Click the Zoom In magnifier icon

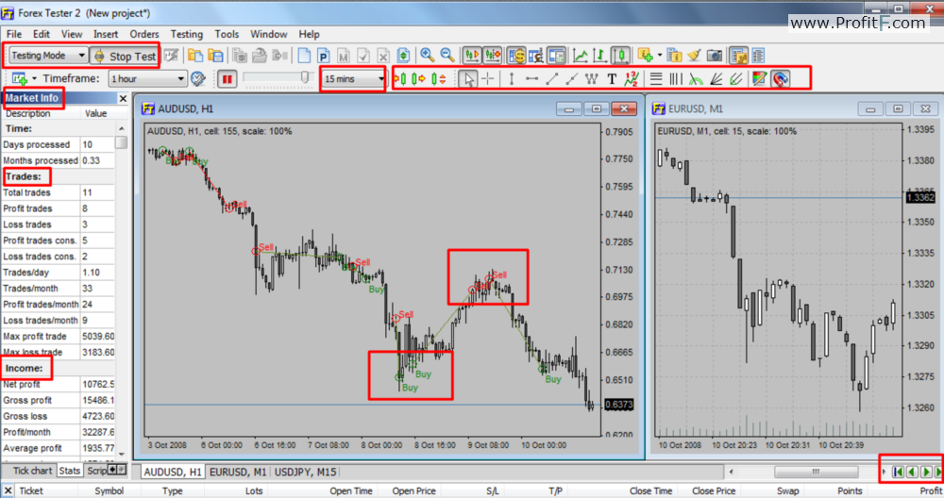[428, 56]
